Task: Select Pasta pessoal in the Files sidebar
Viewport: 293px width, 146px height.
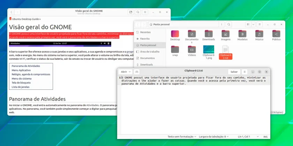Action: click(x=150, y=45)
